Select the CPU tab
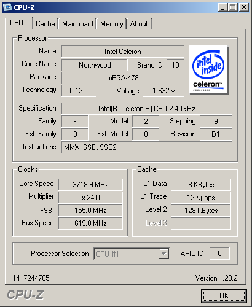Image resolution: width=252 pixels, height=307 pixels. (x=18, y=23)
